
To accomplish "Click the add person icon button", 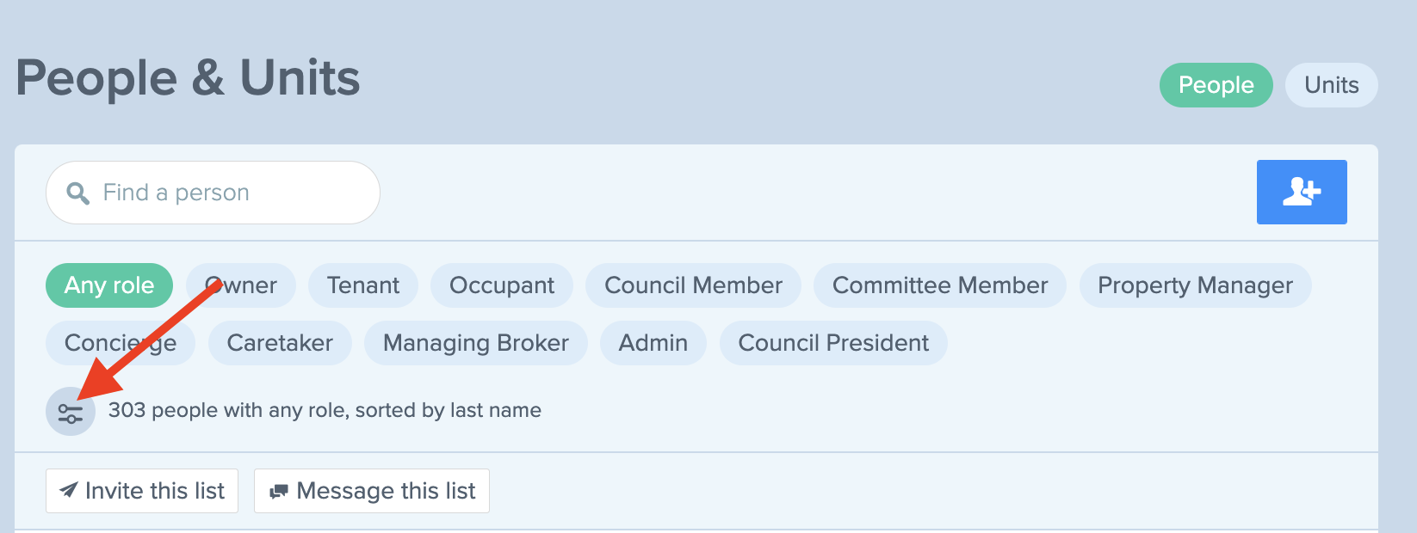I will [1302, 192].
